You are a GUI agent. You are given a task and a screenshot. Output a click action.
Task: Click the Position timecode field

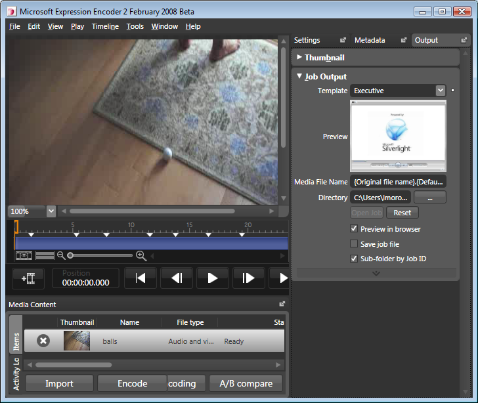[x=85, y=278]
